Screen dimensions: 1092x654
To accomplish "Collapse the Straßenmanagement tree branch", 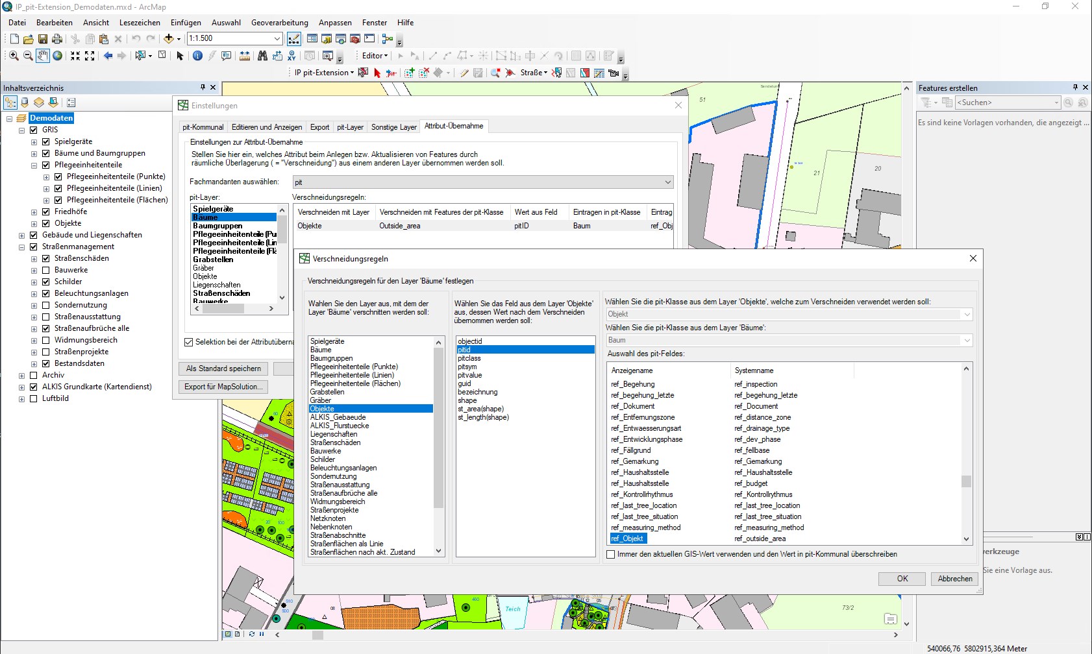I will [21, 247].
